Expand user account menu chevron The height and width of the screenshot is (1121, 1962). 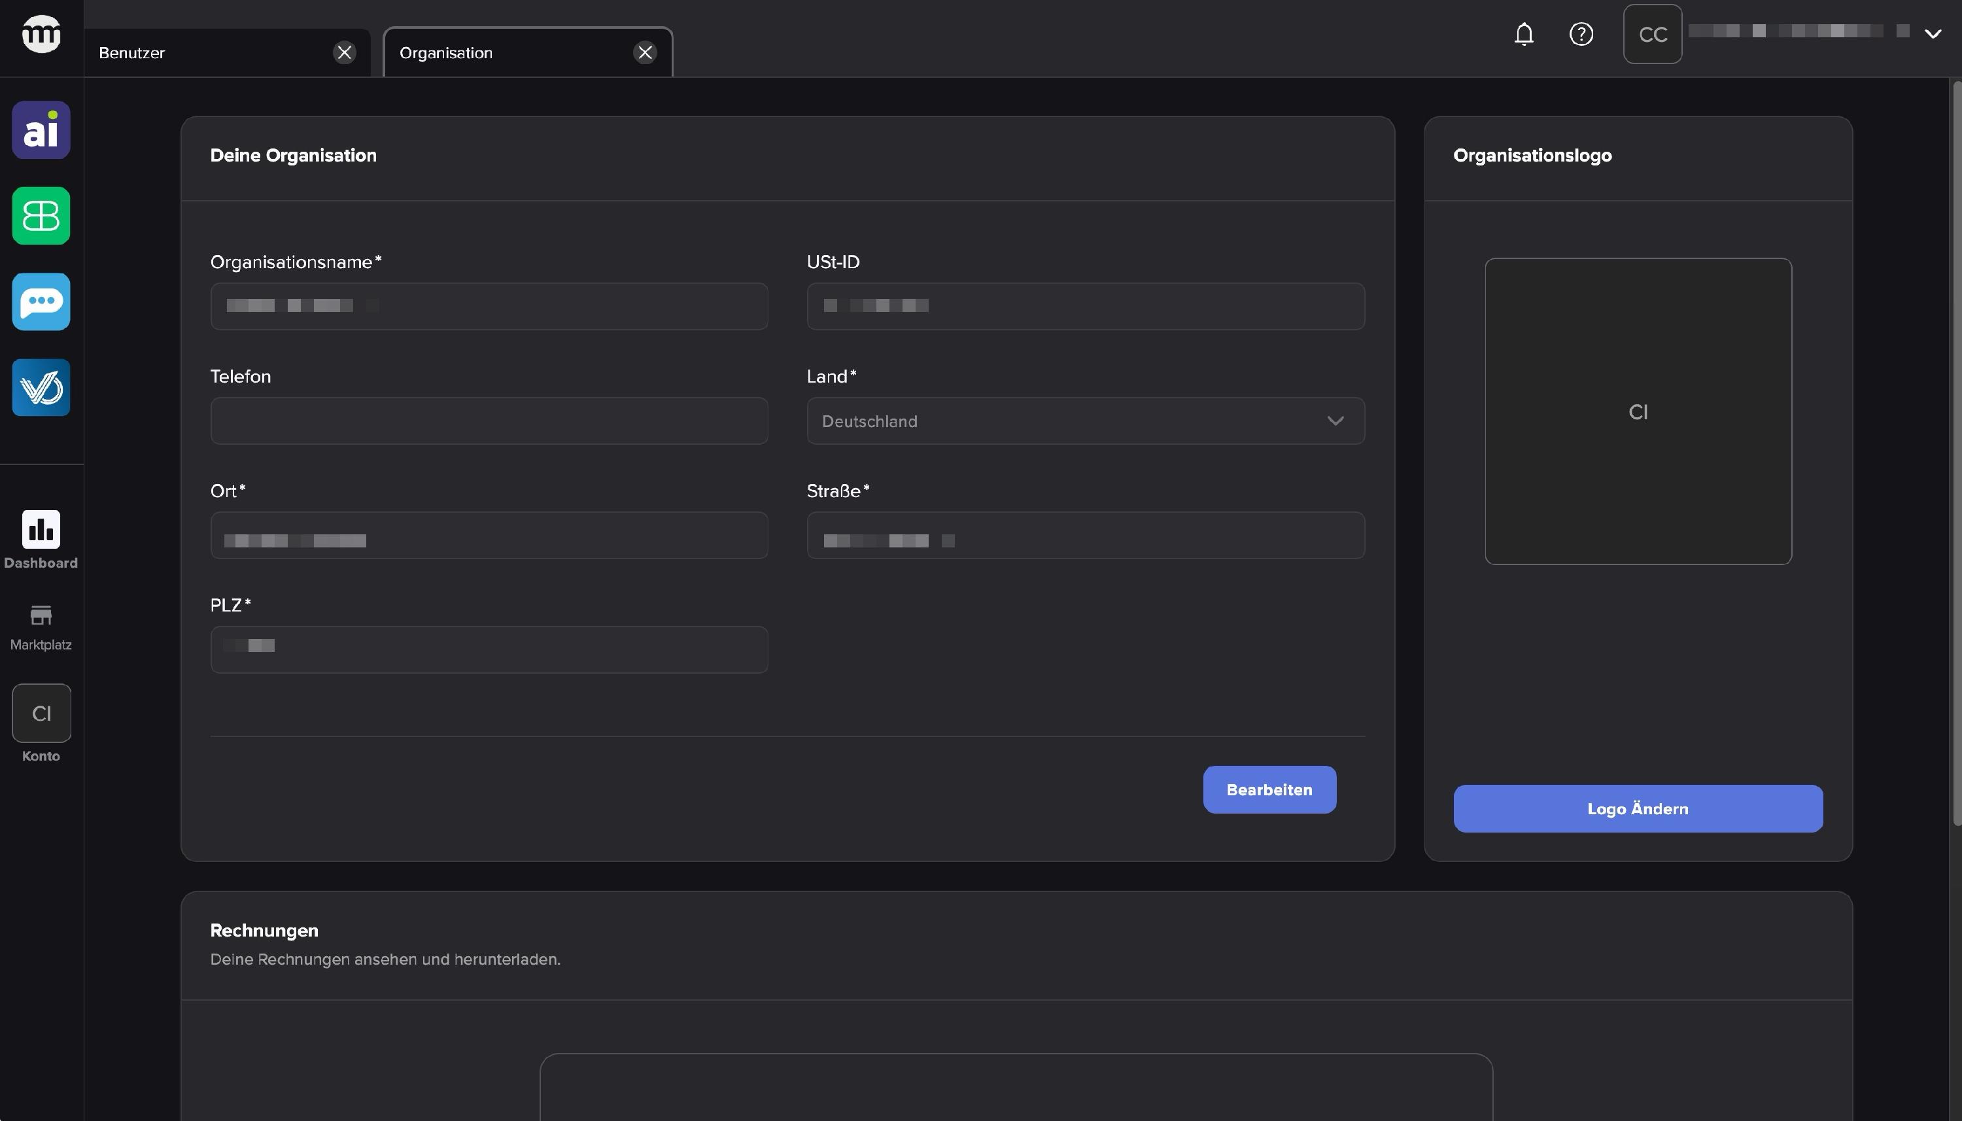point(1932,34)
